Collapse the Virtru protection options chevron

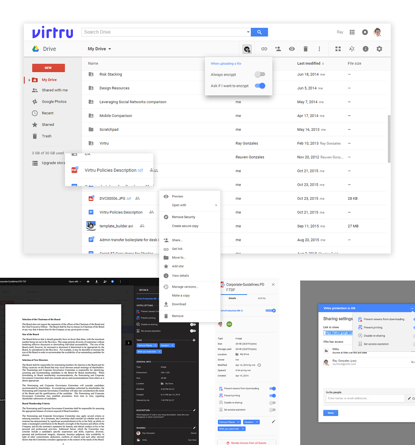[x=412, y=308]
